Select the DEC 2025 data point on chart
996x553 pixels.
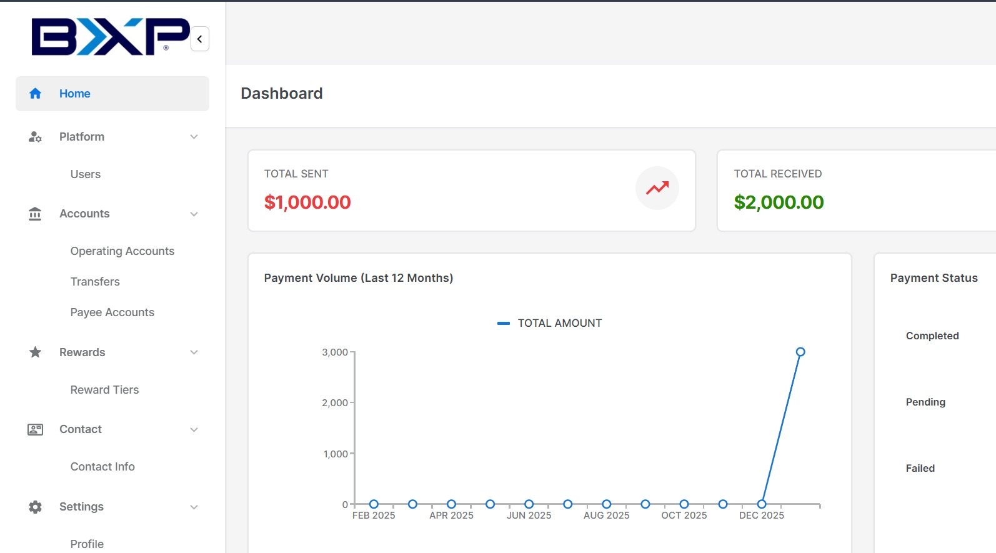pos(762,504)
